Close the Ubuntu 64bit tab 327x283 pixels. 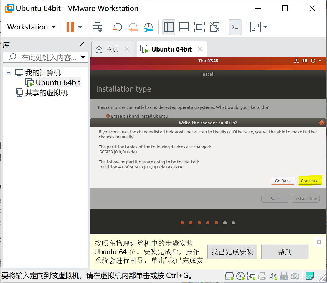(200, 49)
